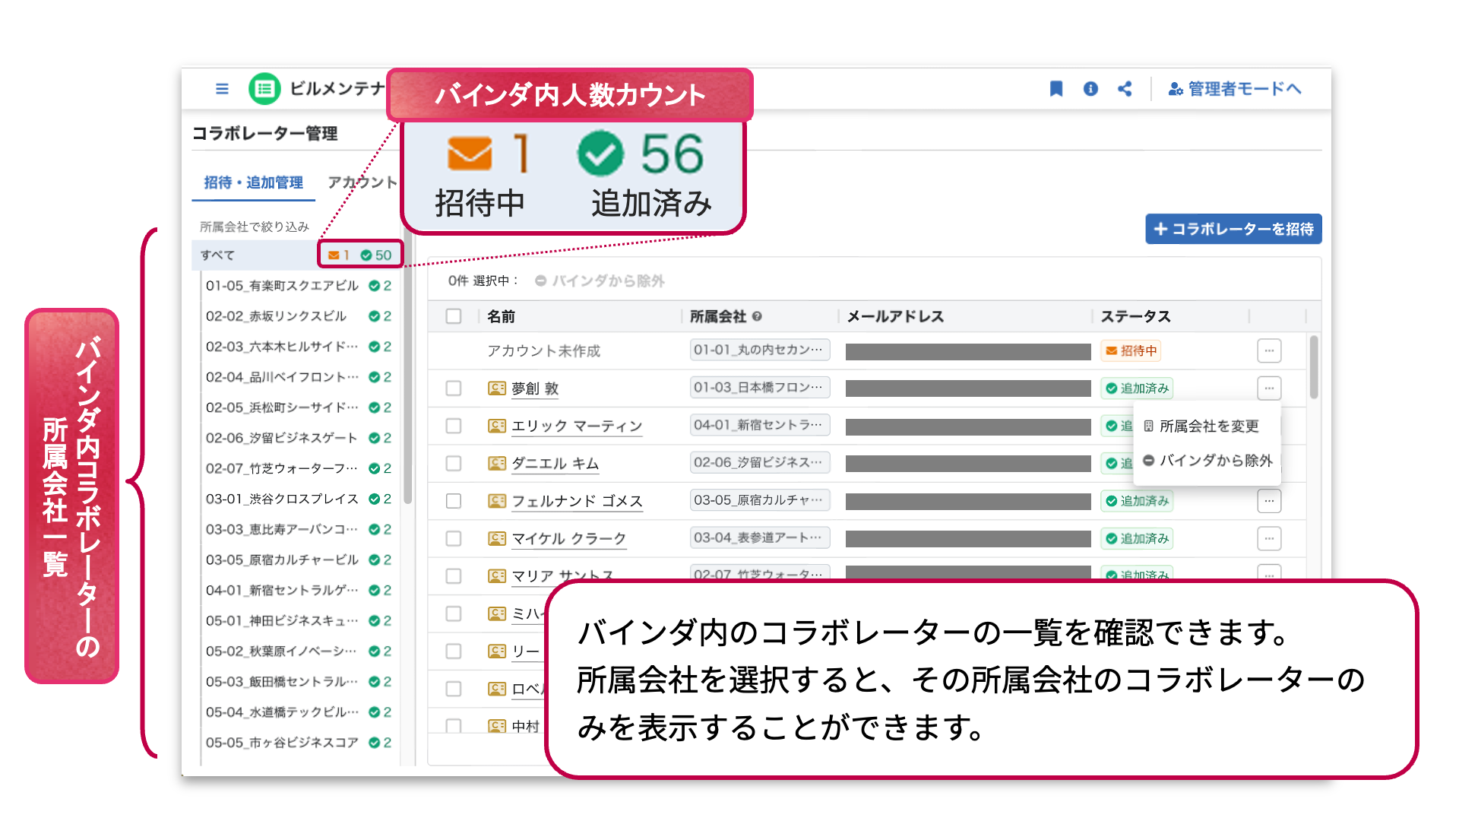Switch to 管理者モードへ
1459x821 pixels.
1235,89
